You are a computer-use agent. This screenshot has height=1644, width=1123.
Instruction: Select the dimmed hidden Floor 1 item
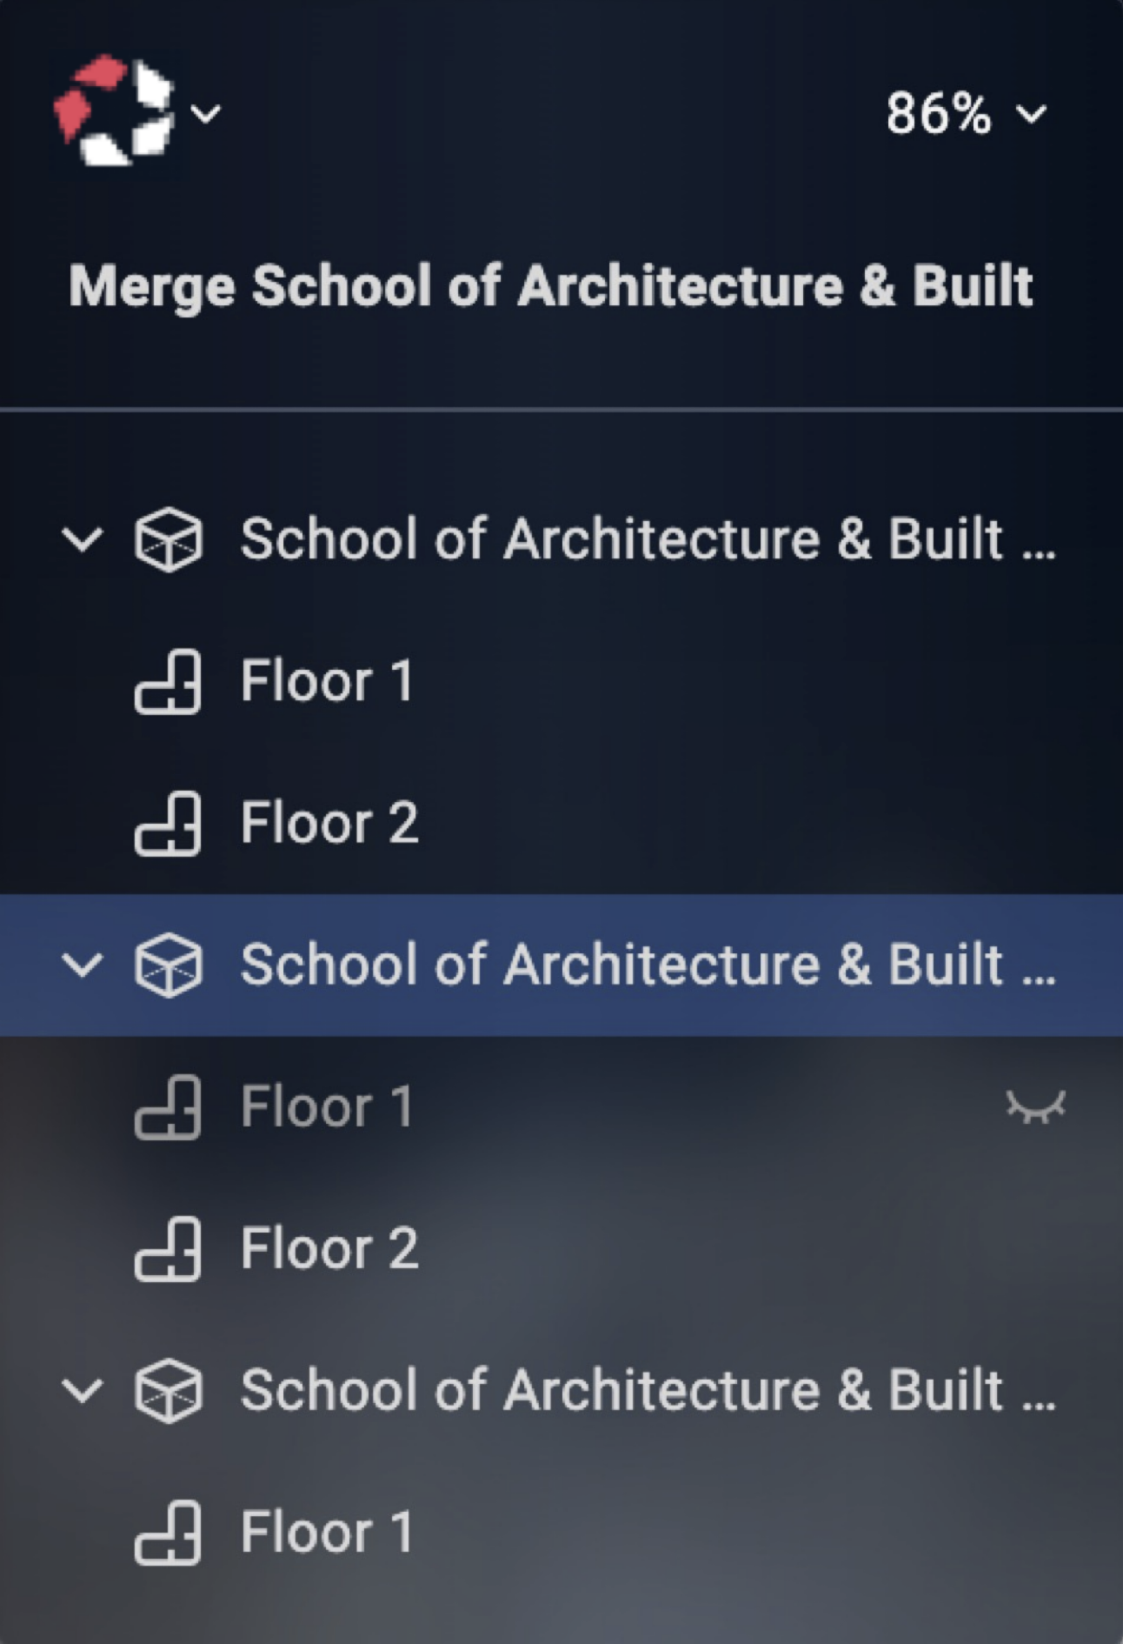pyautogui.click(x=561, y=1106)
